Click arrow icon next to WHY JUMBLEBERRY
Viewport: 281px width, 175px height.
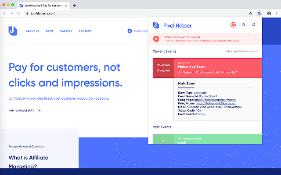pyautogui.click(x=39, y=111)
